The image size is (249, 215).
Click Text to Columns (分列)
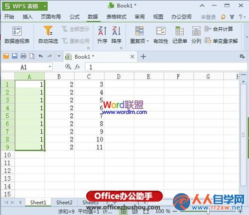click(196, 35)
